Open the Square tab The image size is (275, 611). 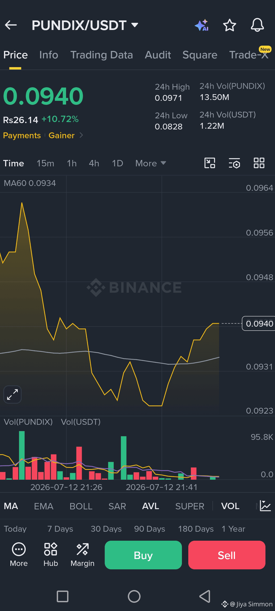pyautogui.click(x=200, y=55)
